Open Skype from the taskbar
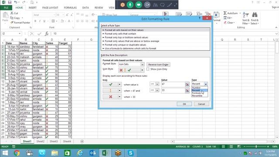The width and height of the screenshot is (279, 157). pyautogui.click(x=130, y=153)
